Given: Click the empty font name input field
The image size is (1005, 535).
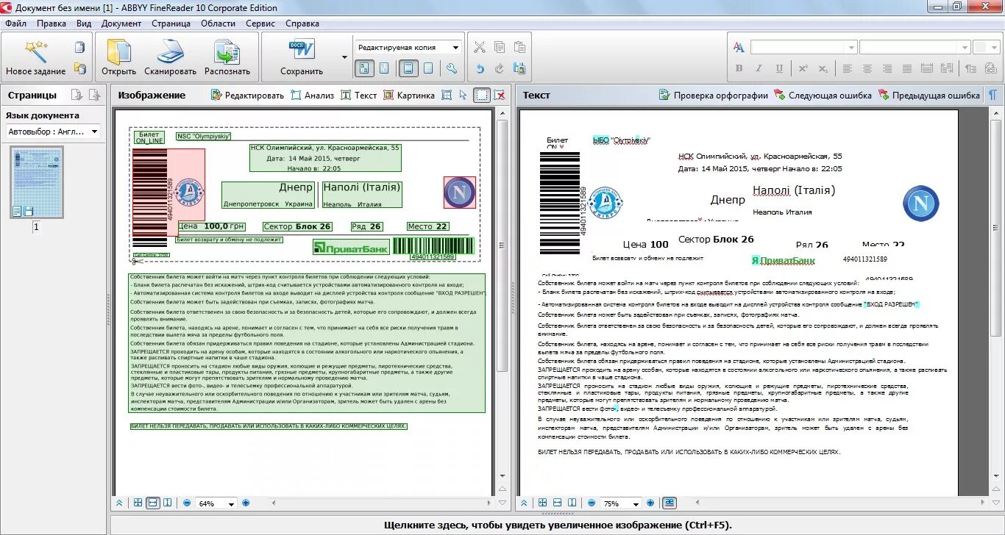Looking at the screenshot, I should (x=798, y=48).
